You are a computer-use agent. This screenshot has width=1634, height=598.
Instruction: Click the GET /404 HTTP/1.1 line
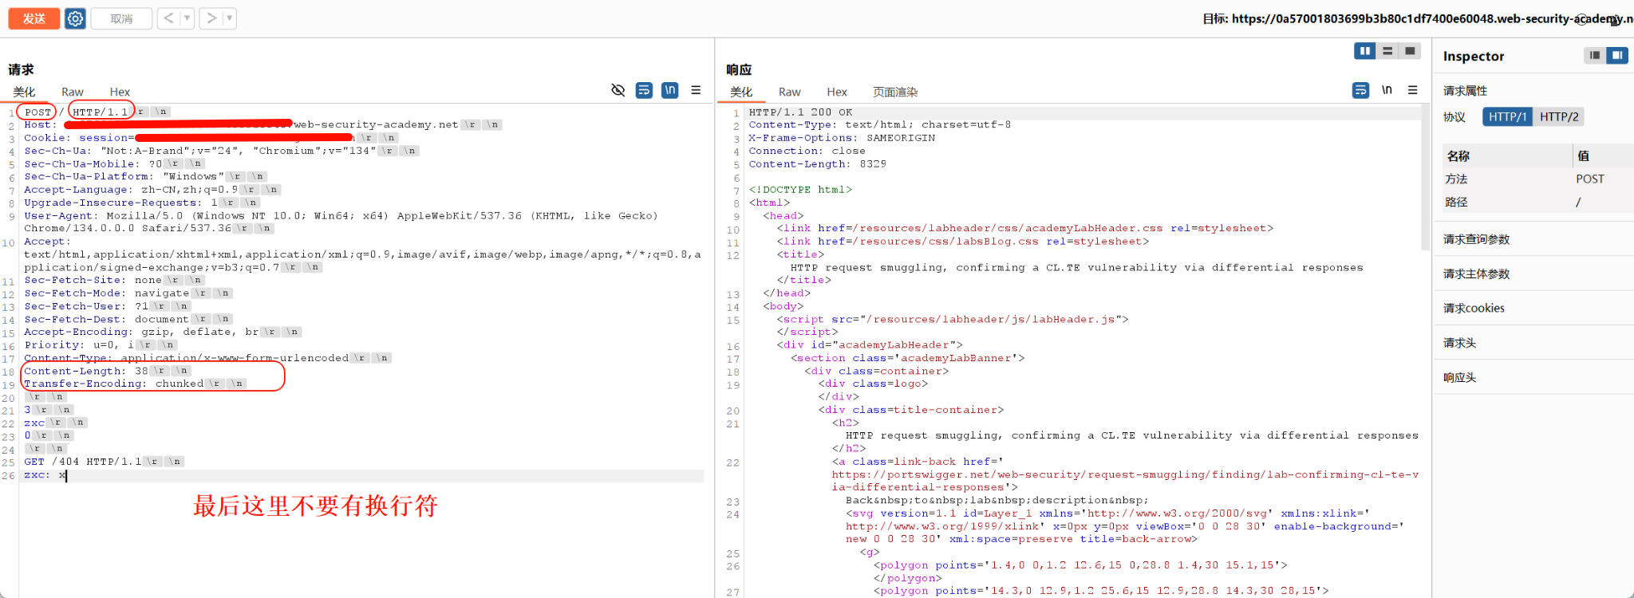pyautogui.click(x=82, y=462)
